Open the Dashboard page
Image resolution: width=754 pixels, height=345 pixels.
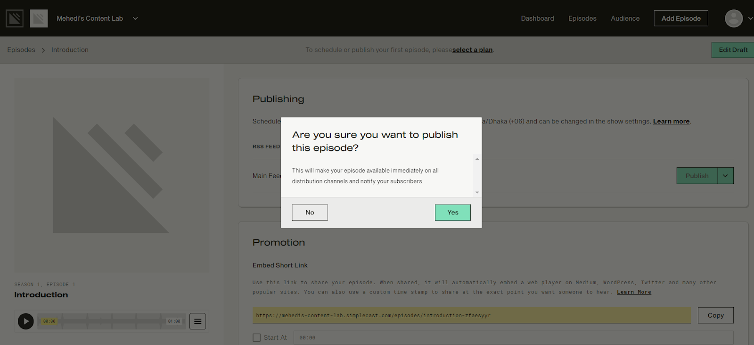tap(537, 18)
